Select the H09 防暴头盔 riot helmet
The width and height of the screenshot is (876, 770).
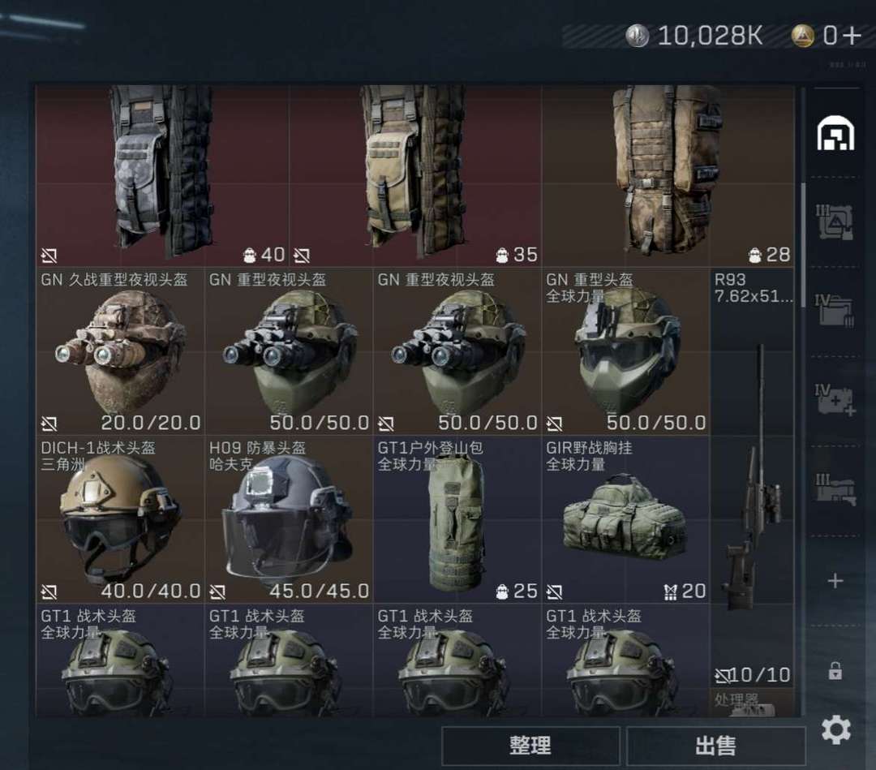[289, 519]
